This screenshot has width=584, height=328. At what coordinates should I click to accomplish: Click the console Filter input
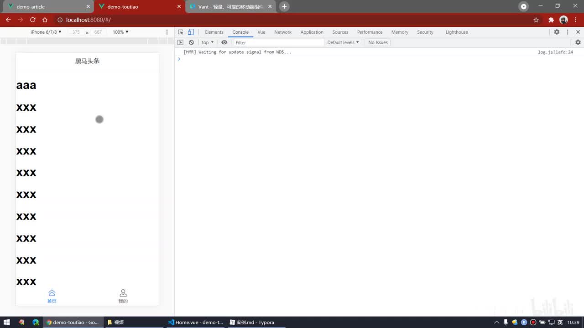[x=278, y=42]
